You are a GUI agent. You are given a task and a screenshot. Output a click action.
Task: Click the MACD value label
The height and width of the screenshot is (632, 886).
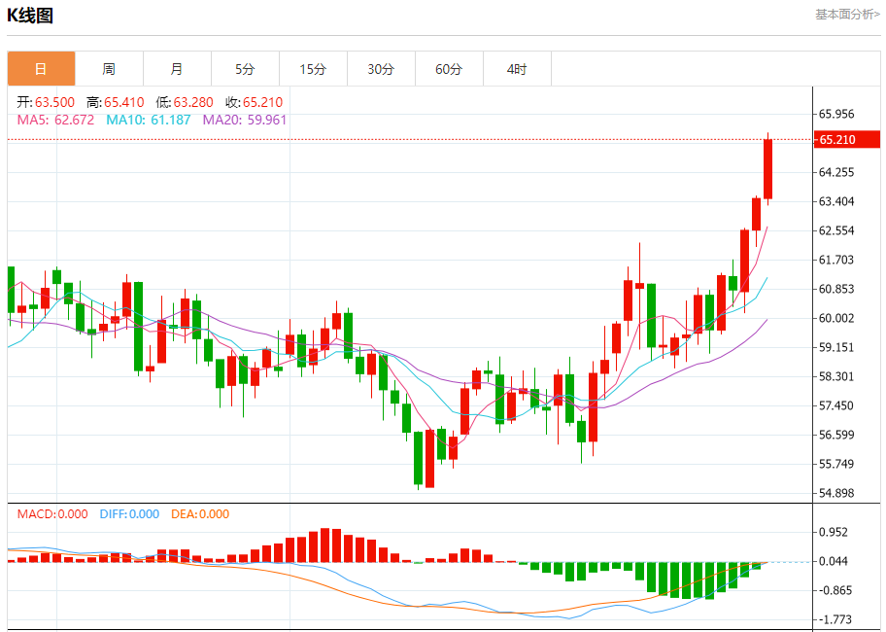click(x=52, y=514)
